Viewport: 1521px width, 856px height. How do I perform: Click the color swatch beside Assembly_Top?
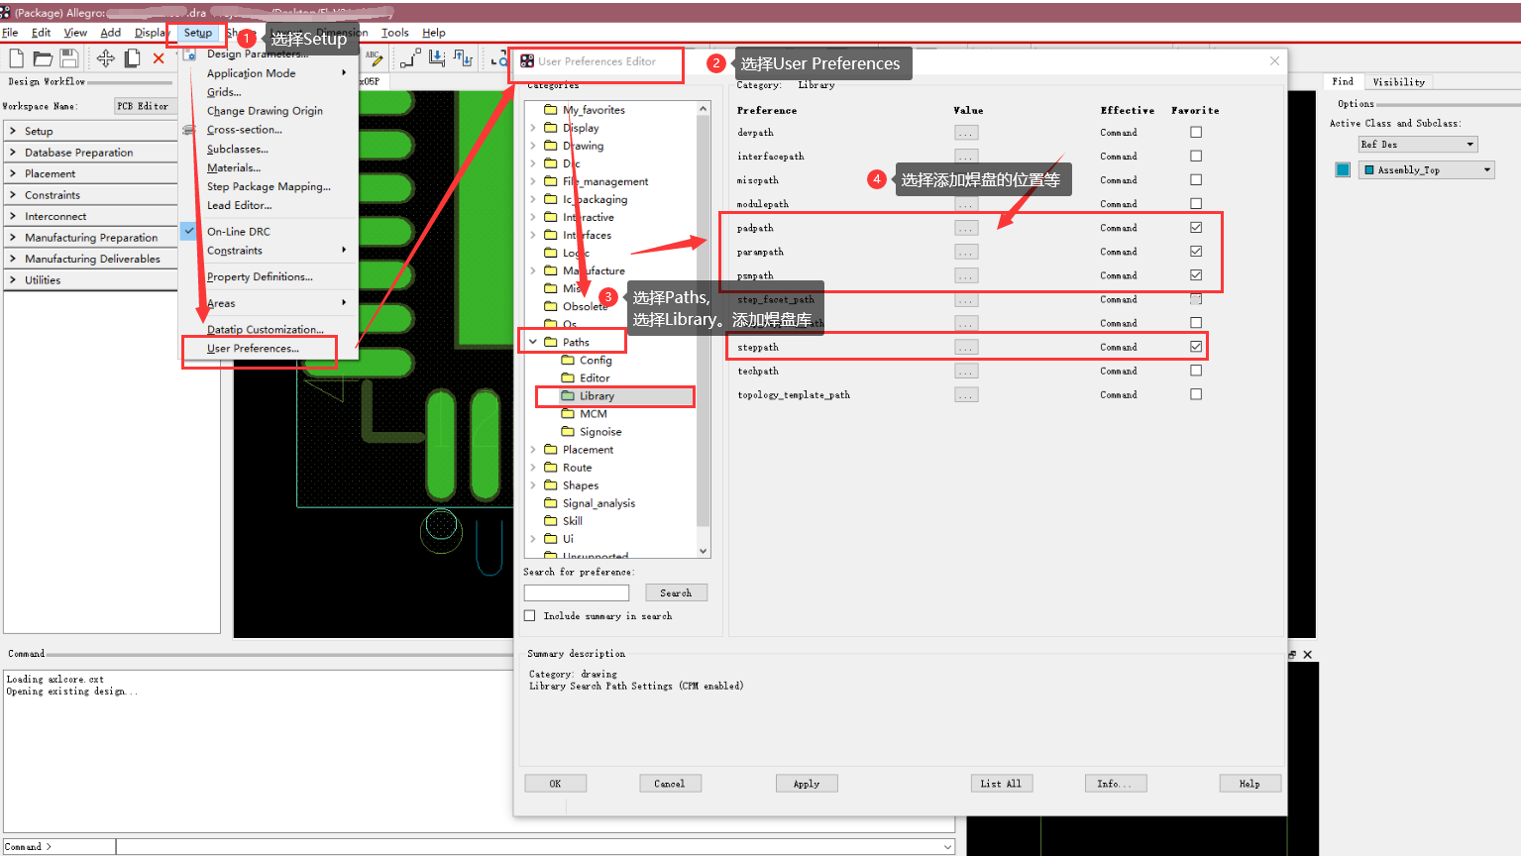pos(1343,169)
